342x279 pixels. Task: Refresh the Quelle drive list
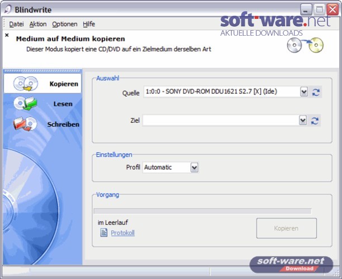click(316, 92)
